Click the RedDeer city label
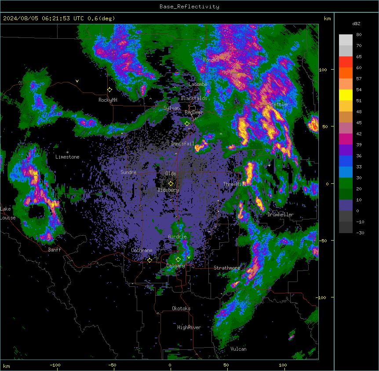This screenshot has height=371, width=379. (194, 112)
